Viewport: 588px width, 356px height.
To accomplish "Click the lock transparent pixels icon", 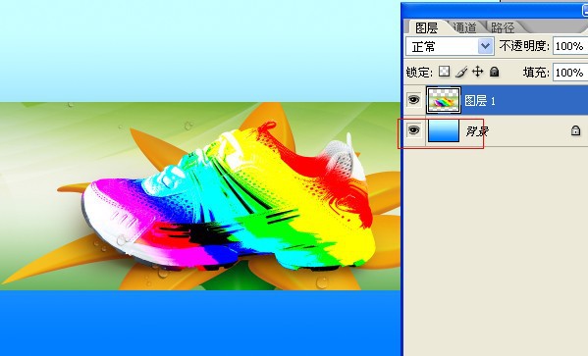I will (445, 72).
